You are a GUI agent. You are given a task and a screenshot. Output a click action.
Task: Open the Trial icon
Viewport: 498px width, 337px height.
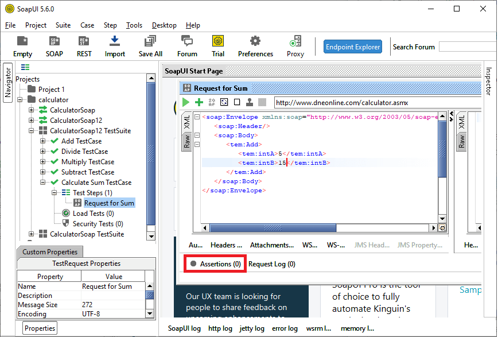[218, 41]
